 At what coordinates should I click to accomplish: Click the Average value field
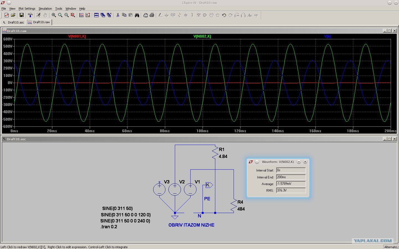pyautogui.click(x=291, y=184)
